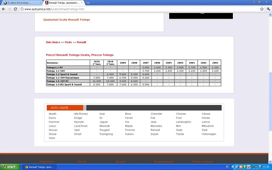Click the IT language indicator in tray
The image size is (272, 170).
[x=227, y=167]
